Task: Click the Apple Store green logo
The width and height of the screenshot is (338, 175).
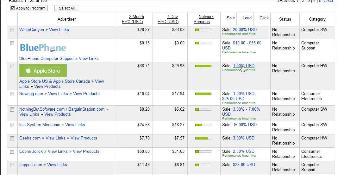Action: point(43,70)
